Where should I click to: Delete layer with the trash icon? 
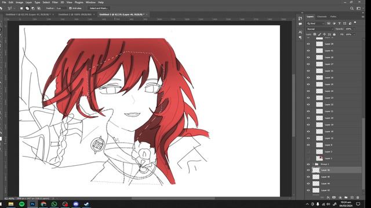coord(358,198)
